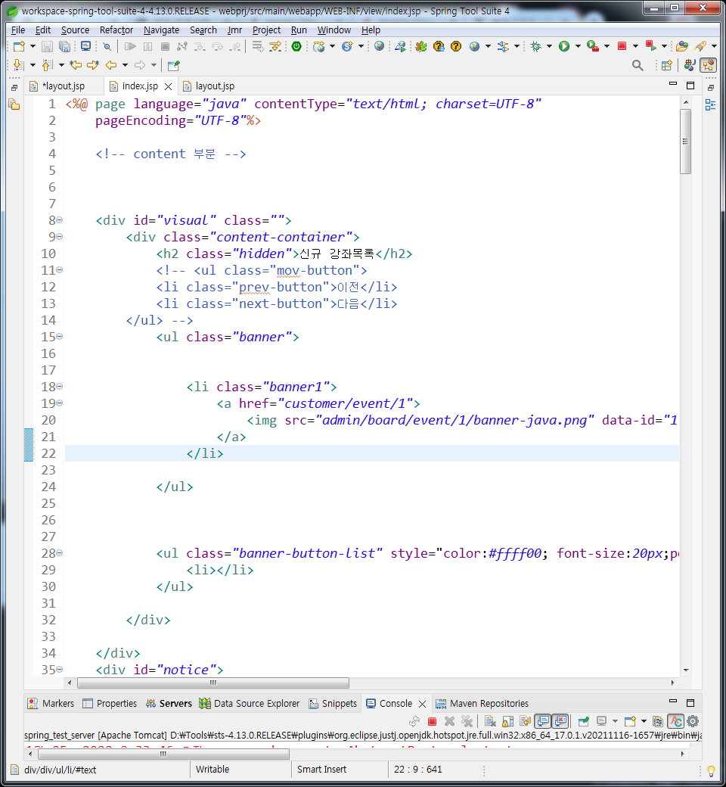Terminate the server with the console stop icon
Screen dimensions: 726x787
pos(432,722)
